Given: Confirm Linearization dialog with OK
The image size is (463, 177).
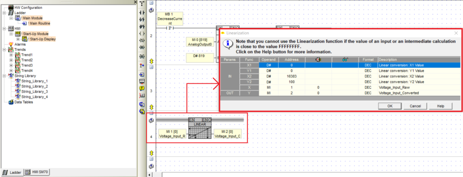Looking at the screenshot, I should coord(390,106).
